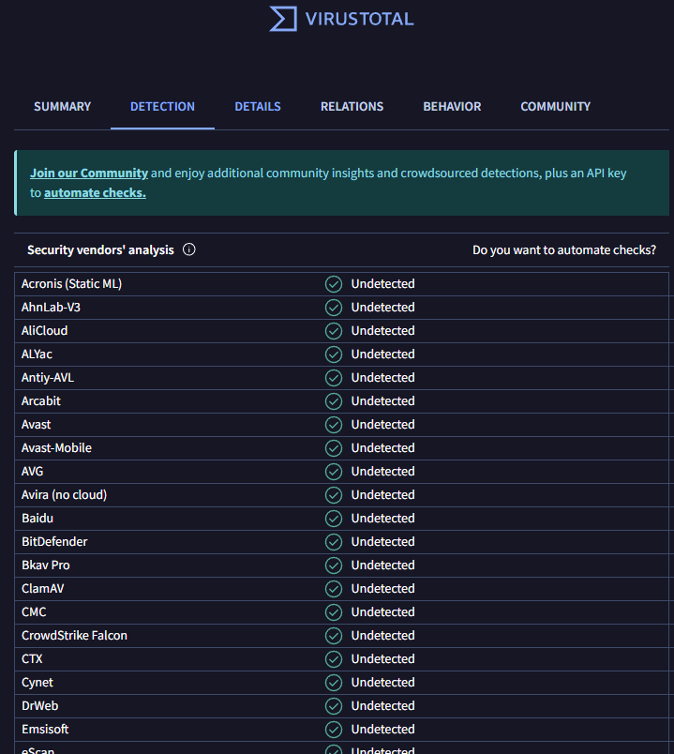Viewport: 674px width, 754px height.
Task: Follow the Join our Community link
Action: tap(89, 173)
